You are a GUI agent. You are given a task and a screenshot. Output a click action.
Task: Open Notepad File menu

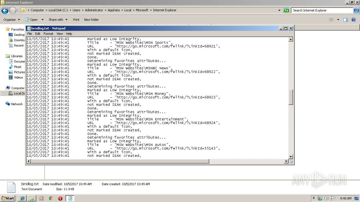30,34
